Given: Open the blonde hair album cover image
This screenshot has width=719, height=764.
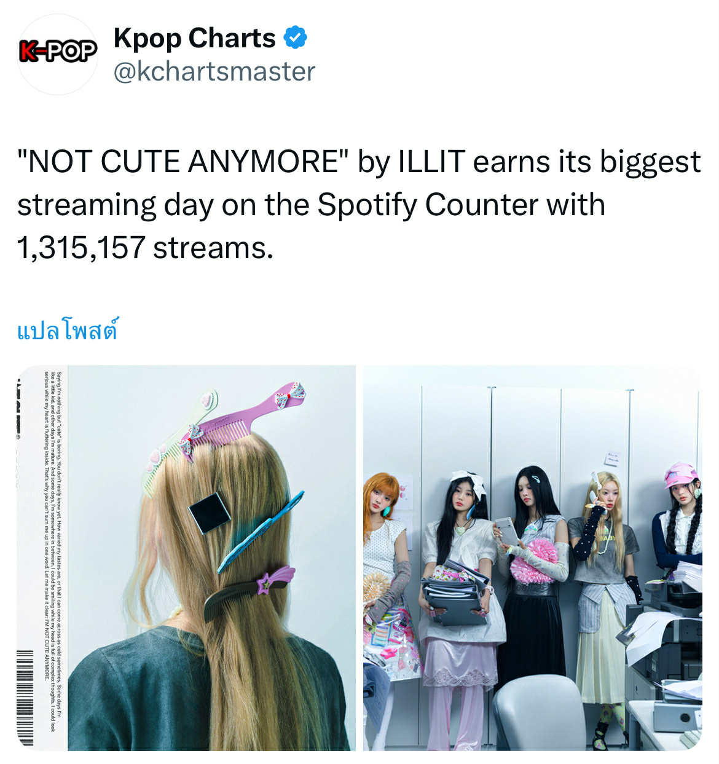Looking at the screenshot, I should point(187,557).
